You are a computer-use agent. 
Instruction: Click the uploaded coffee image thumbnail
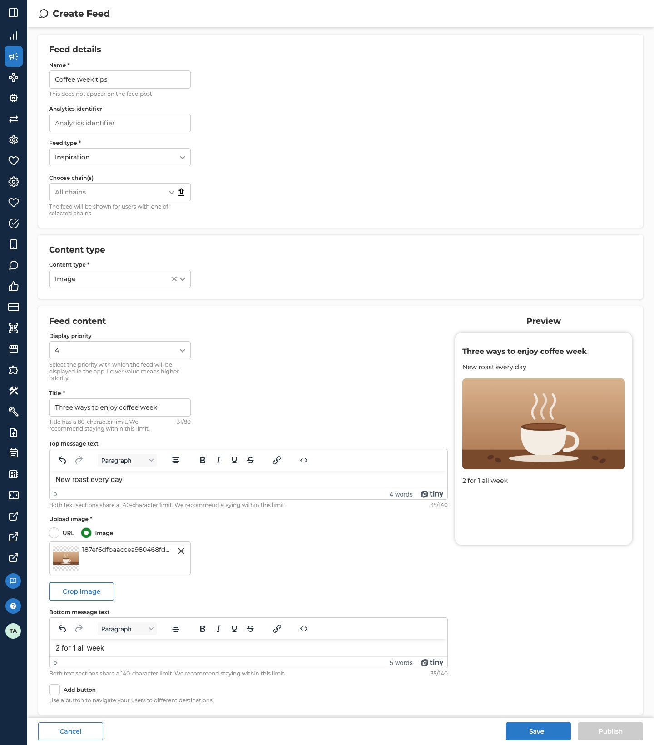click(x=66, y=558)
